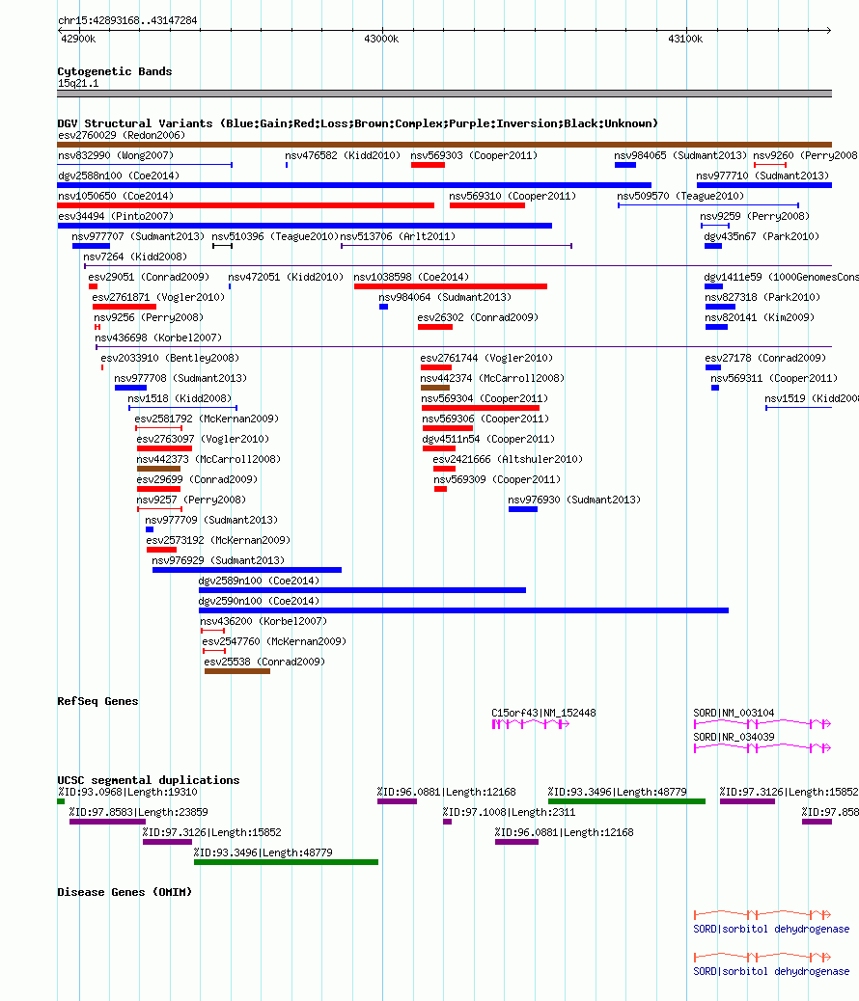
Task: Open first SORD|sorbitol dehydrogenase OMIM link
Action: [771, 929]
